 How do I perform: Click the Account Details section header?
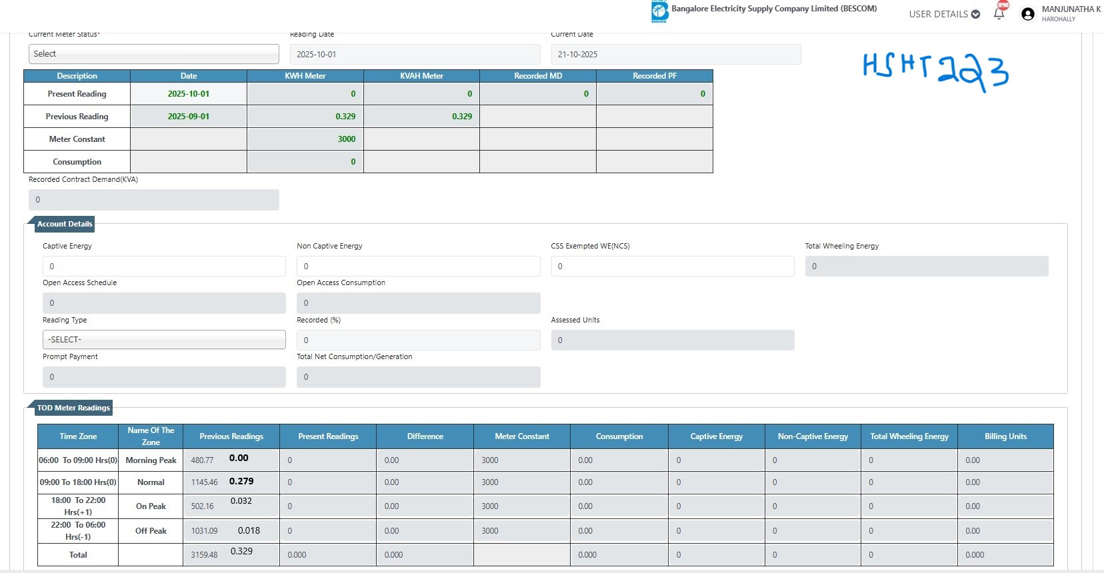[64, 225]
